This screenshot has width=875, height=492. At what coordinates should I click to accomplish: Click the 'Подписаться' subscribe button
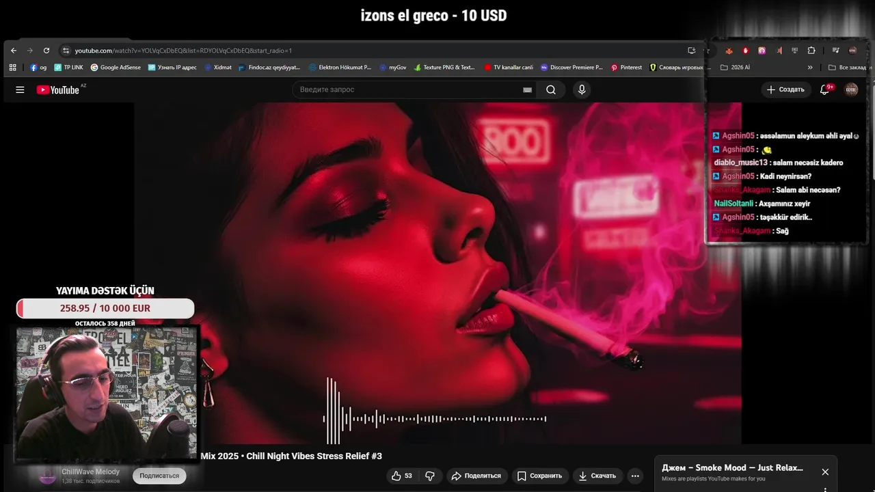pos(159,476)
